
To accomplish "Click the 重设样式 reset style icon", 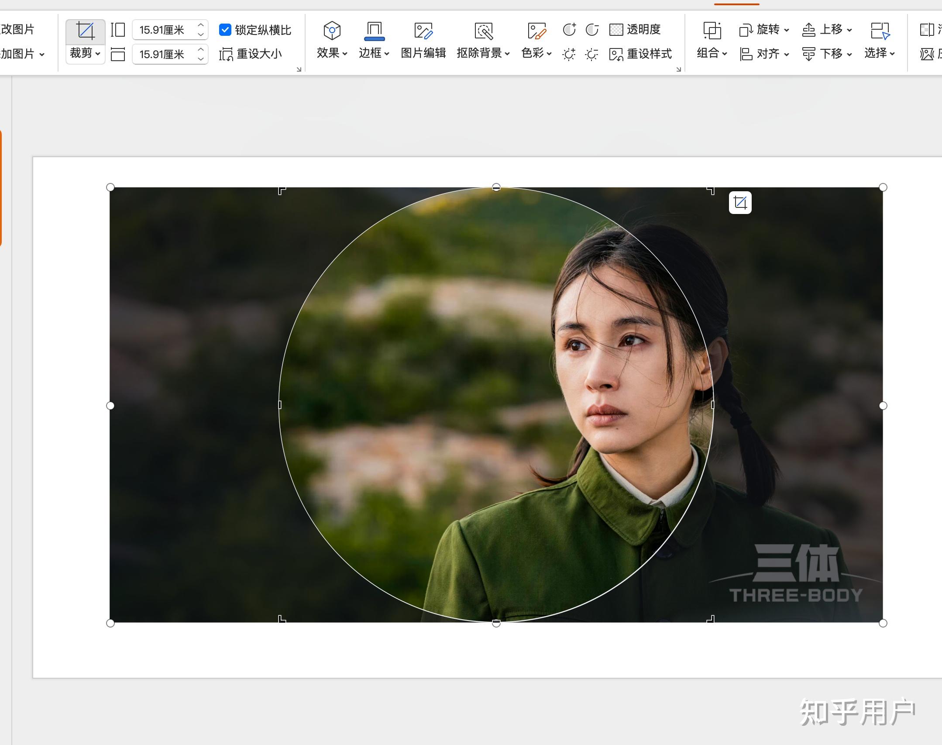I will click(x=640, y=54).
